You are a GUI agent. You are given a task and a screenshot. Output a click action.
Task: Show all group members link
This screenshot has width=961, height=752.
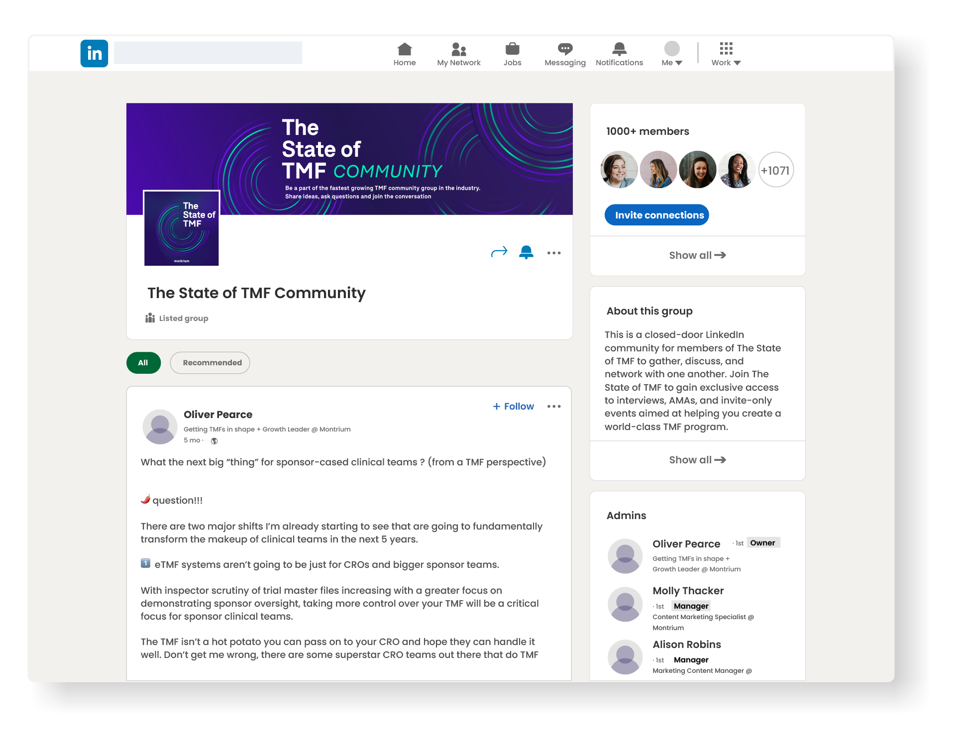696,255
